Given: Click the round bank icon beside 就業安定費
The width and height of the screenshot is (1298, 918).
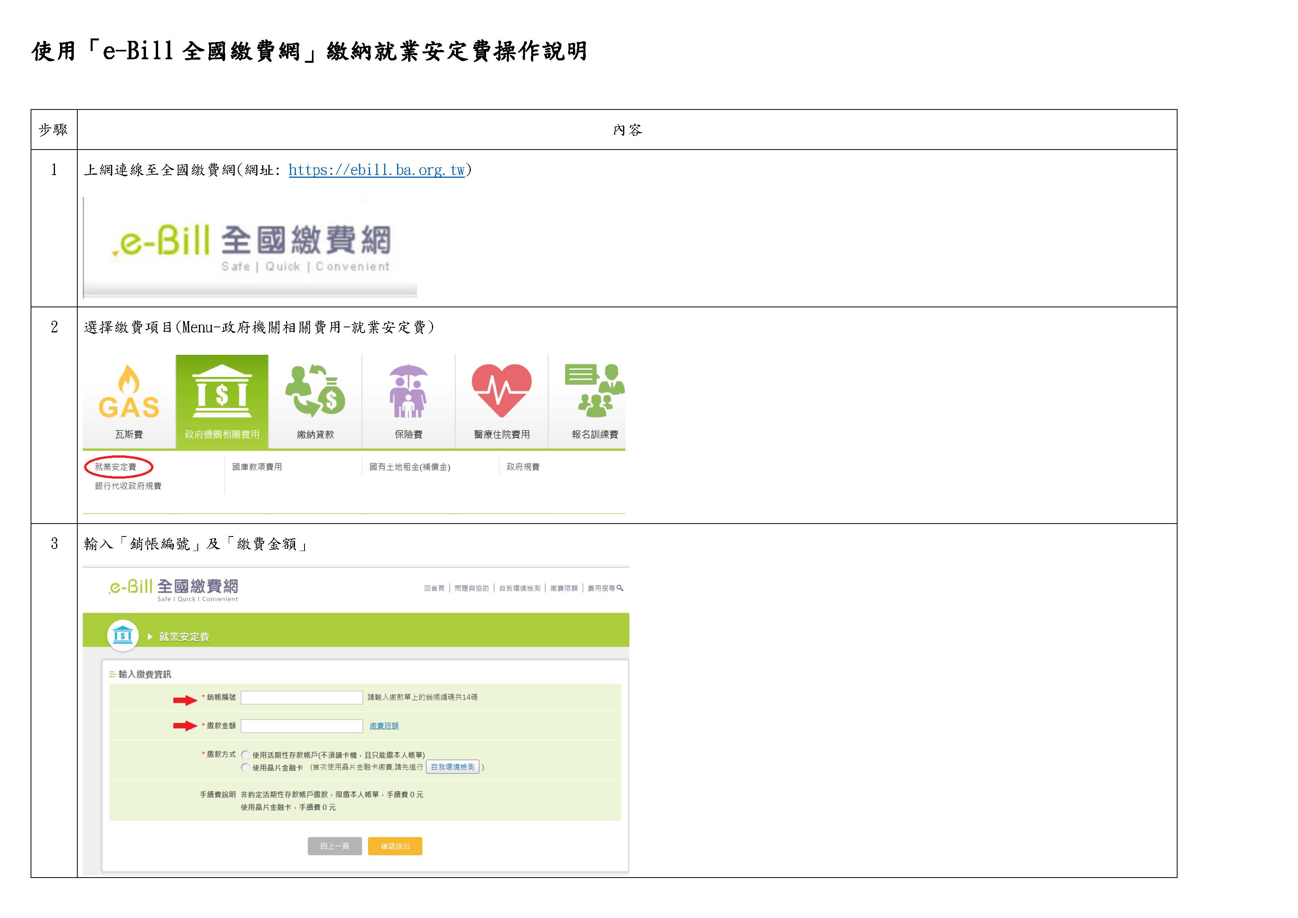Looking at the screenshot, I should coord(123,635).
